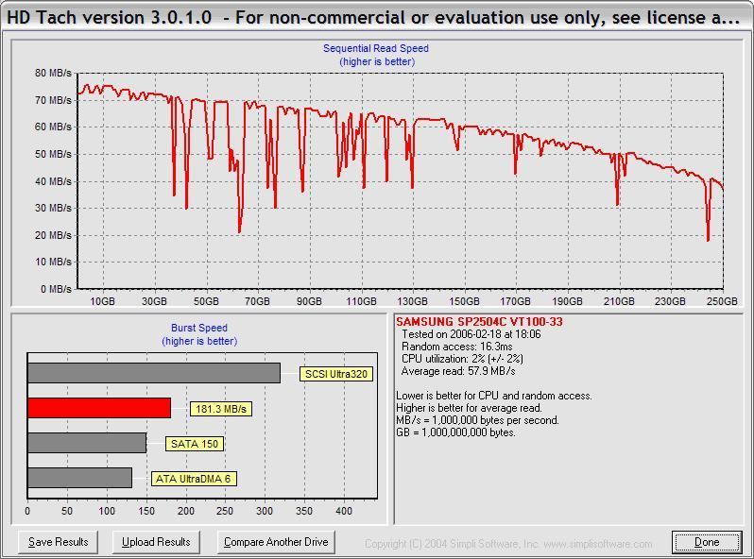This screenshot has width=754, height=559.
Task: Click the gray ATA UltraDMA 6 bar
Action: pos(79,478)
